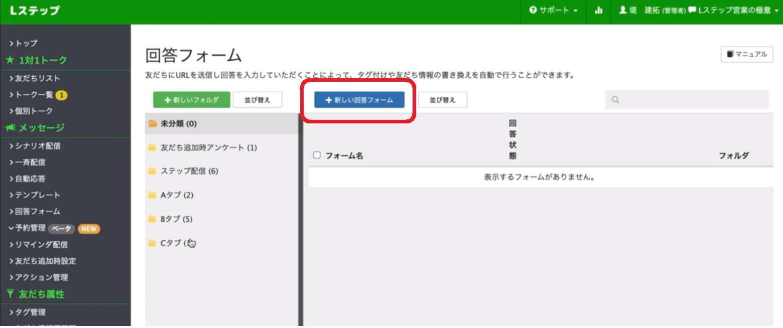The width and height of the screenshot is (783, 328).
Task: Click 並び替え next to 新しい回答フォーム
Action: pyautogui.click(x=443, y=100)
